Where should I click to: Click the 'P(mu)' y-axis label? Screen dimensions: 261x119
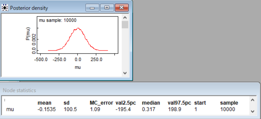(28, 34)
